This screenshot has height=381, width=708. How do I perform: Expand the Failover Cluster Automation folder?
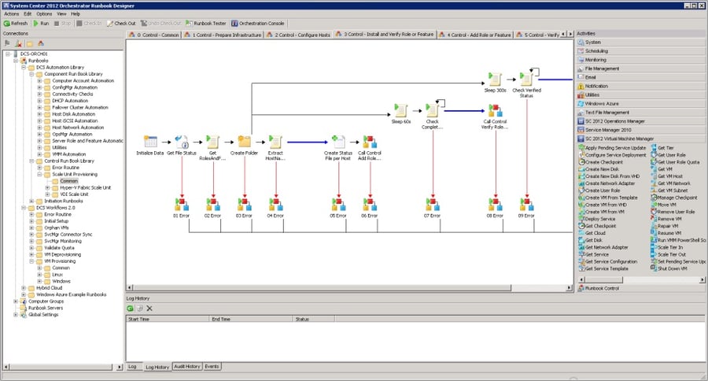point(39,108)
